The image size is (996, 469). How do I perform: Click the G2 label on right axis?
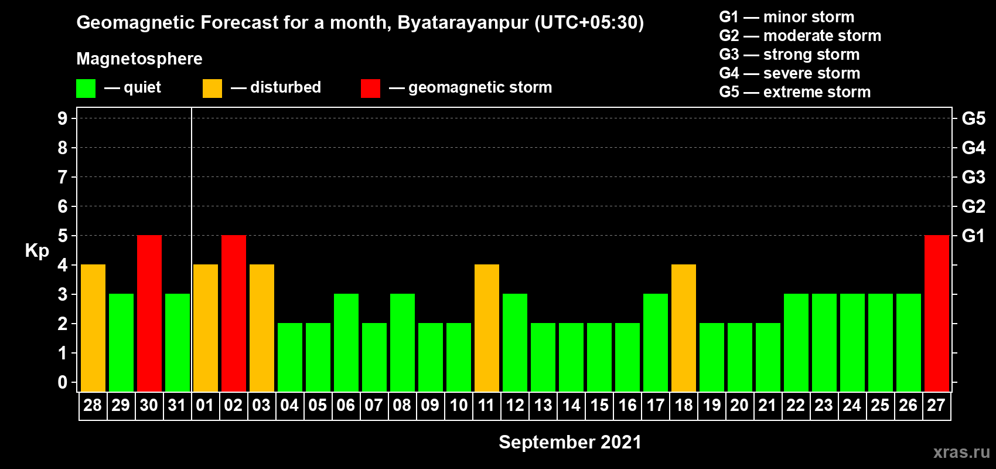pos(974,206)
